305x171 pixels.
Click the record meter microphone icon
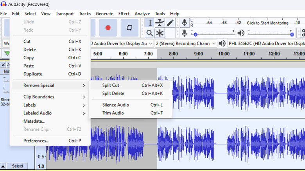pyautogui.click(x=185, y=23)
